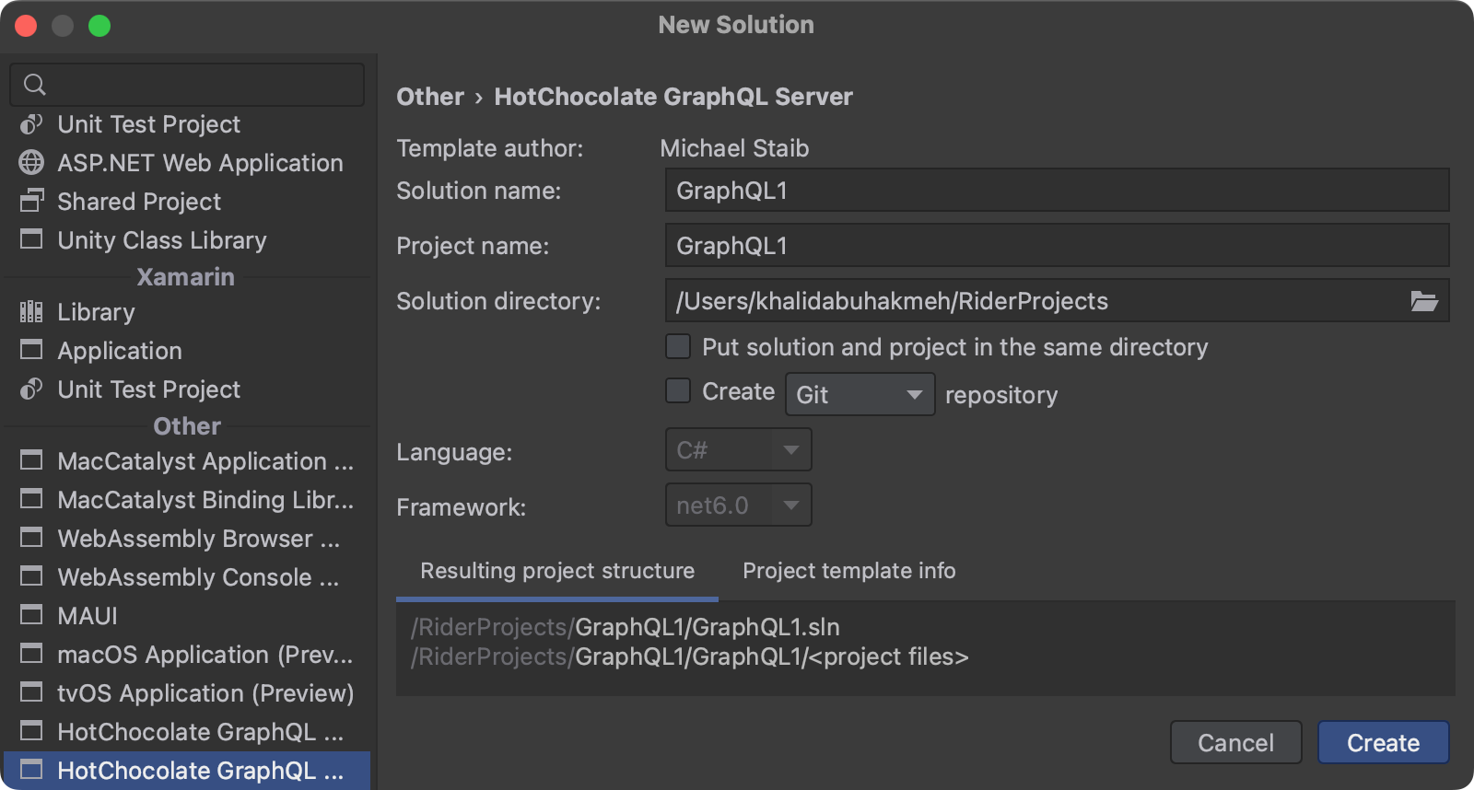Click the macOS Application (Preview) icon
This screenshot has height=790, width=1474.
31,654
